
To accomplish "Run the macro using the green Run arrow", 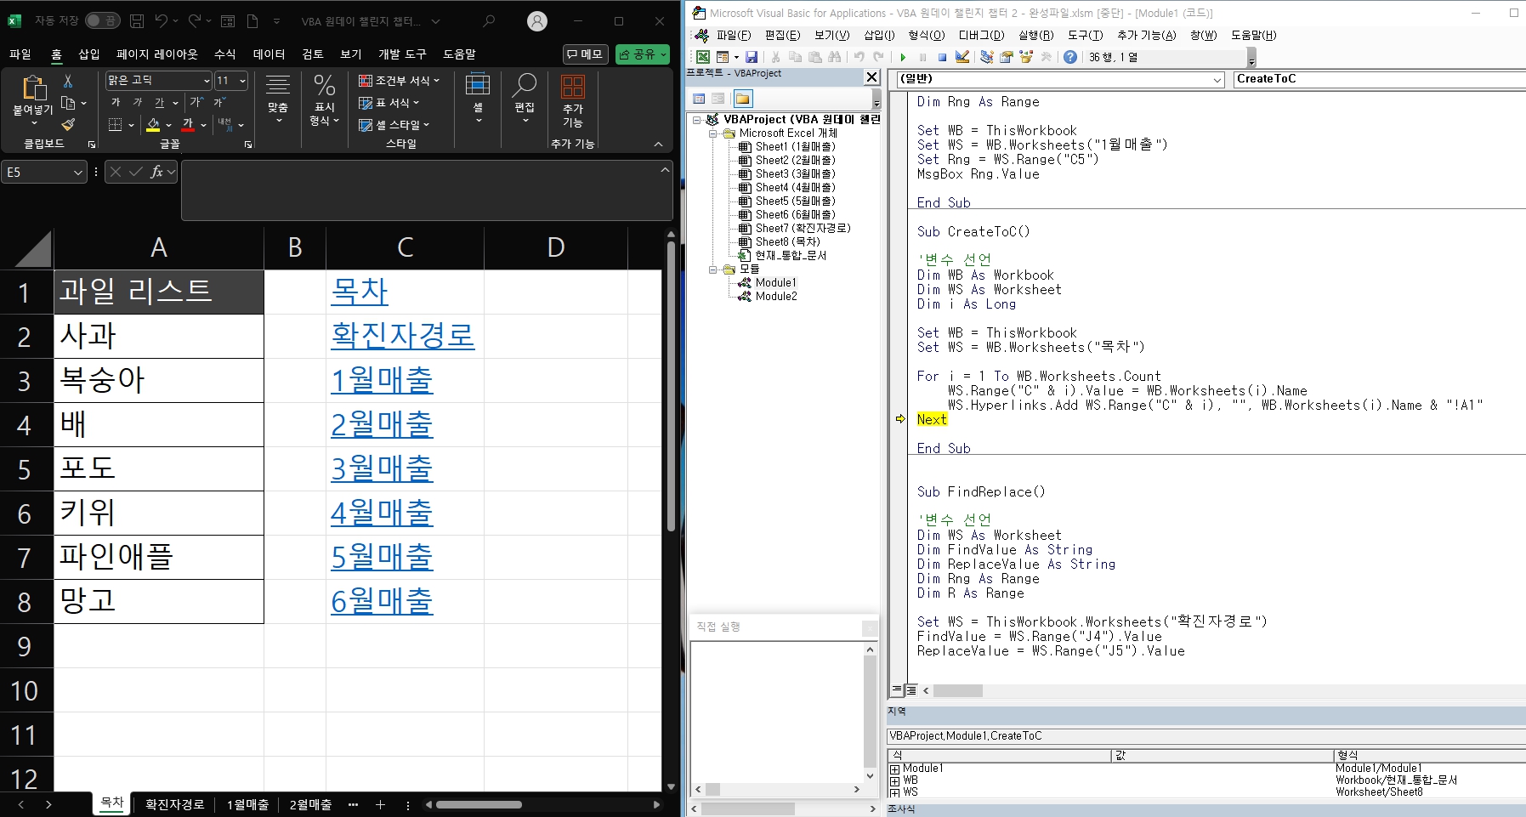I will pos(904,57).
